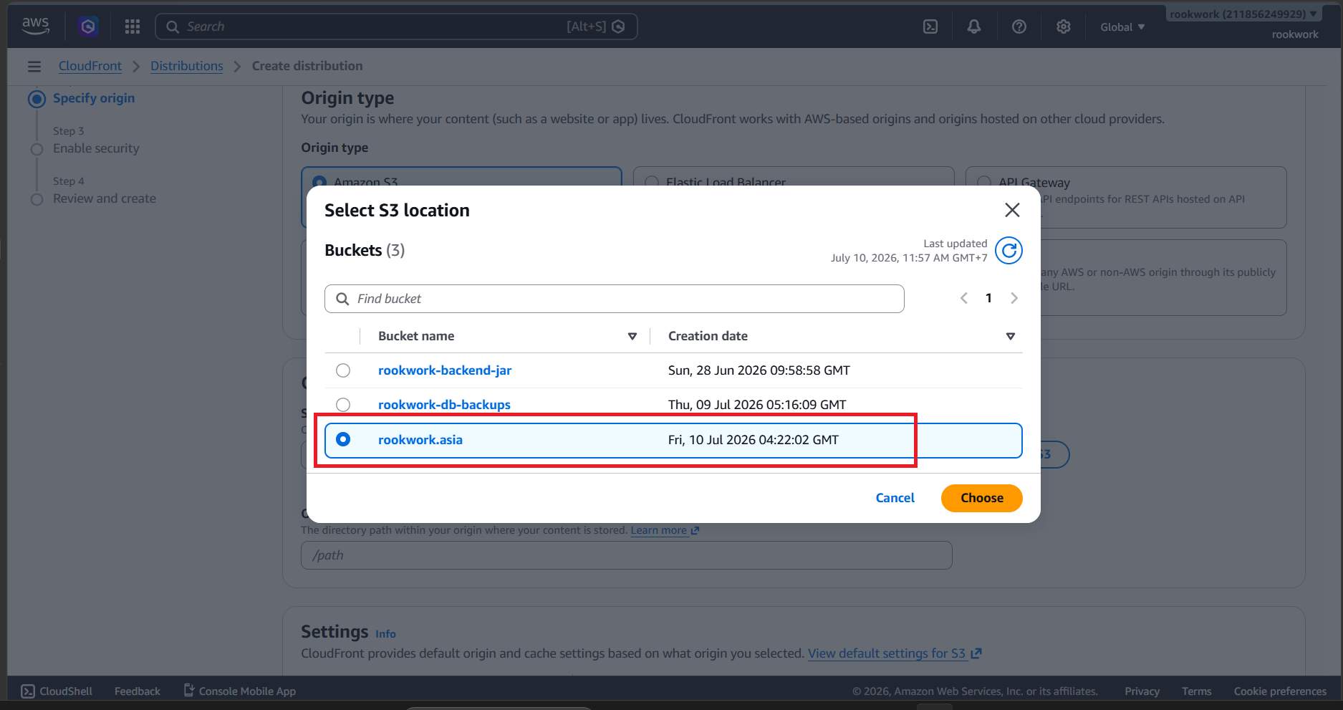Open Cookie preferences in footer
The width and height of the screenshot is (1343, 710).
(1280, 691)
